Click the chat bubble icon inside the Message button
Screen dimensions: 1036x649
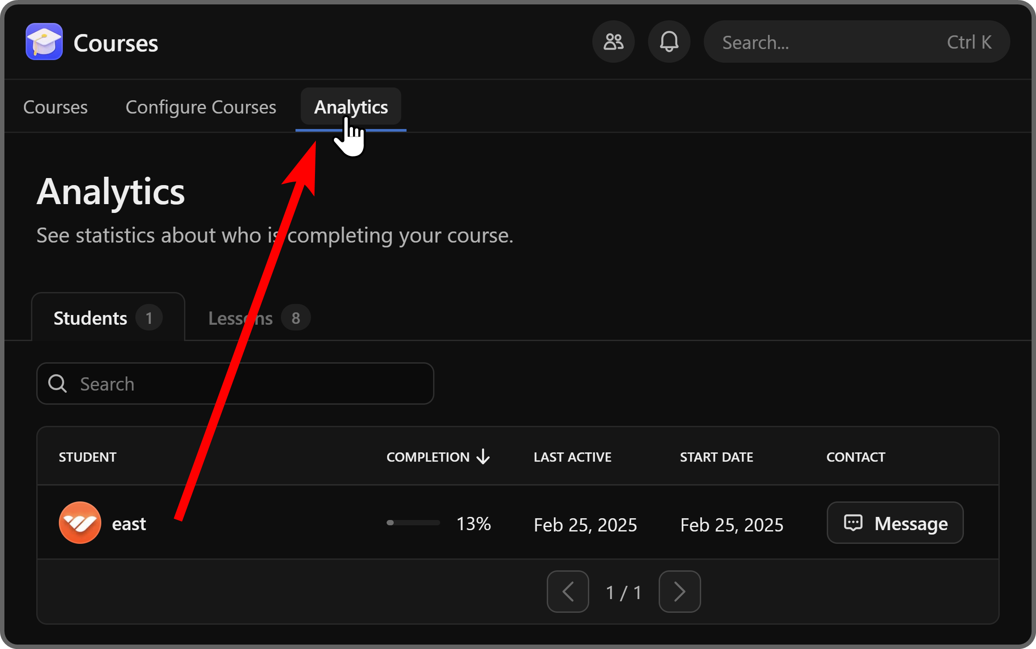tap(853, 523)
